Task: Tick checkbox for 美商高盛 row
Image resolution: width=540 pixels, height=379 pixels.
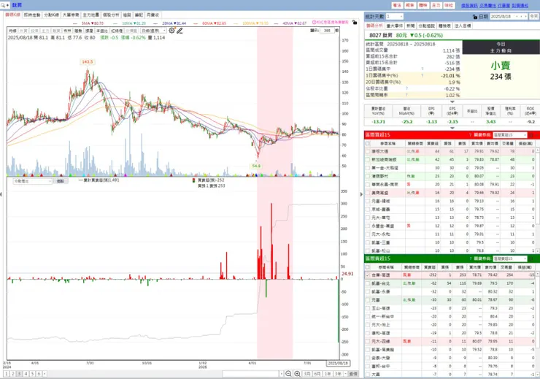Action: [368, 193]
